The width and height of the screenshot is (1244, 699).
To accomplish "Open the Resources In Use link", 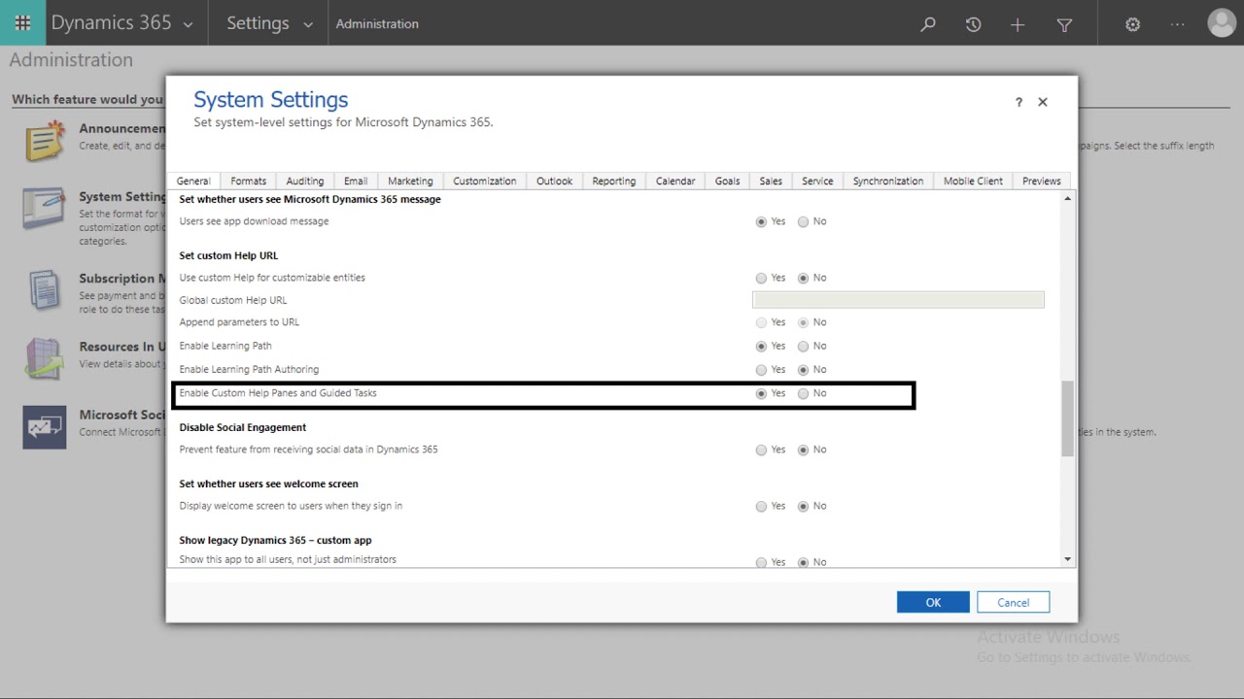I will point(122,347).
